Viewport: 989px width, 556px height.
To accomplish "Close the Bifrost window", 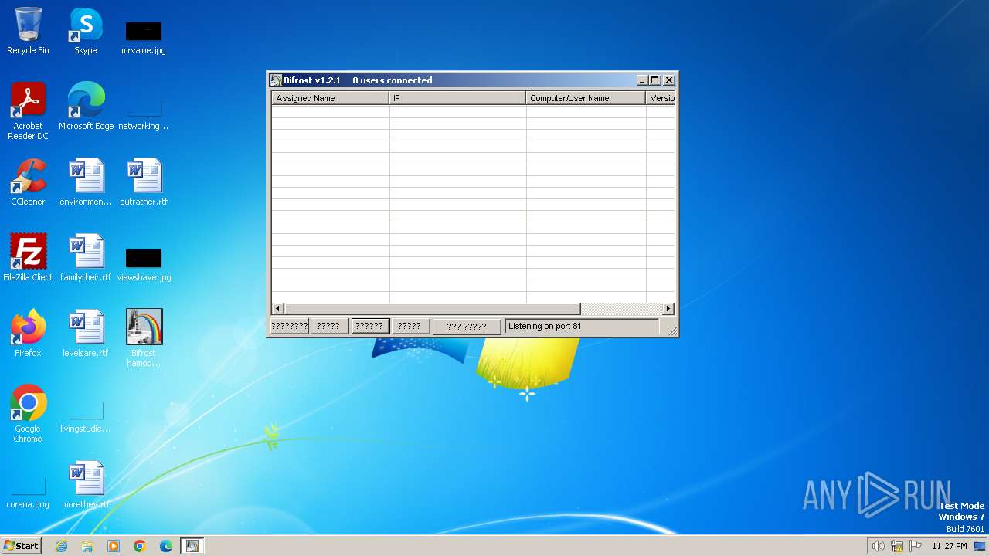I will [x=670, y=80].
